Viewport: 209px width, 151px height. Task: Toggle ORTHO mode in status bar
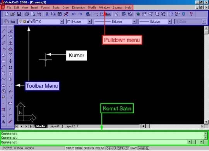(89, 148)
